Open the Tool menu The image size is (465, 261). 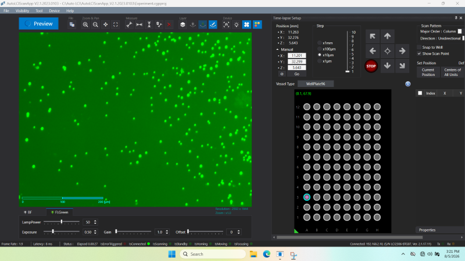pos(39,10)
